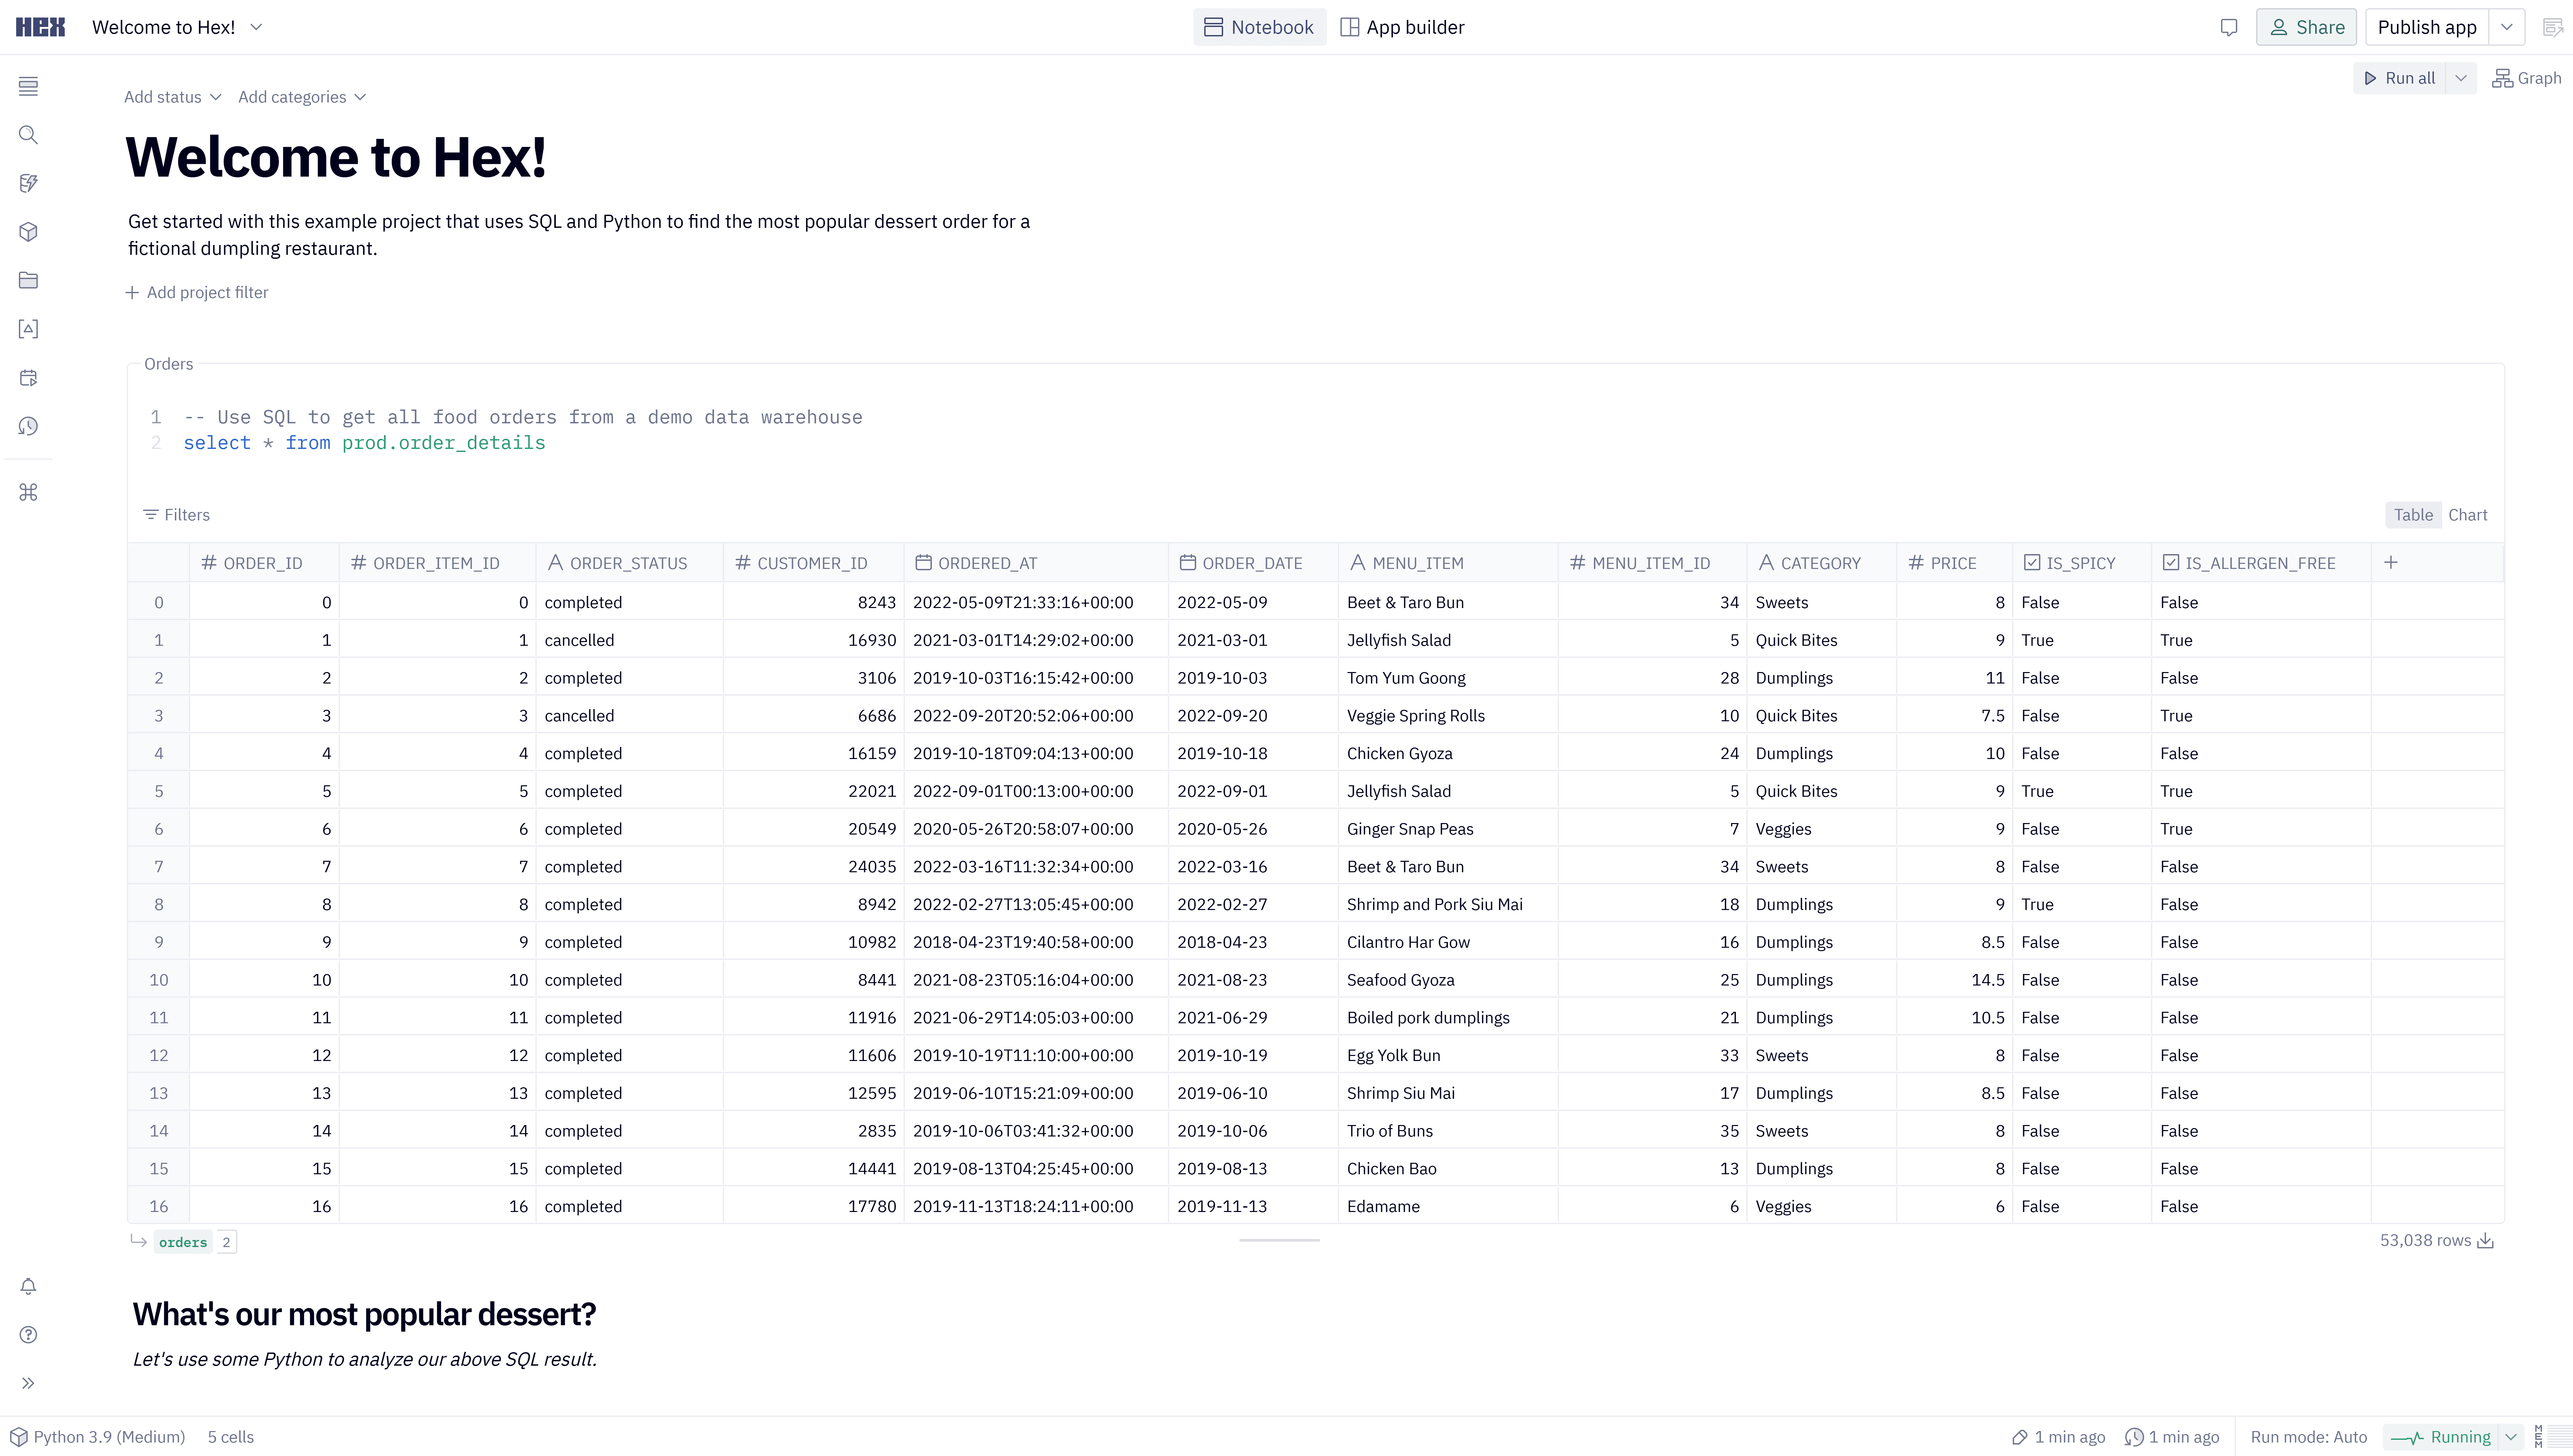Screen dimensions: 2573x1456
Task: Click the CATEGORY column header
Action: 1821,563
